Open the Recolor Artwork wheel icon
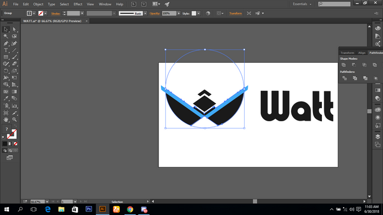 pos(208,13)
